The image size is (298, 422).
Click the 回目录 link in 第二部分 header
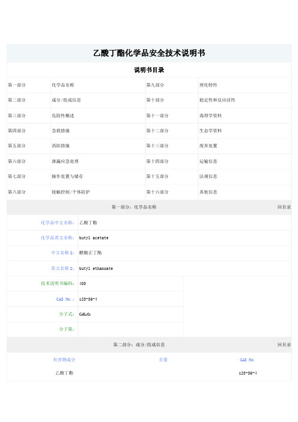(284, 344)
